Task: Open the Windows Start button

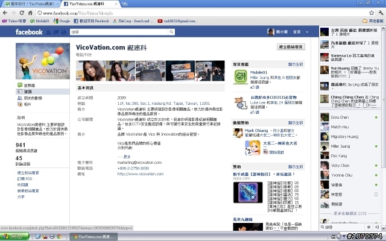Action: coord(14,237)
